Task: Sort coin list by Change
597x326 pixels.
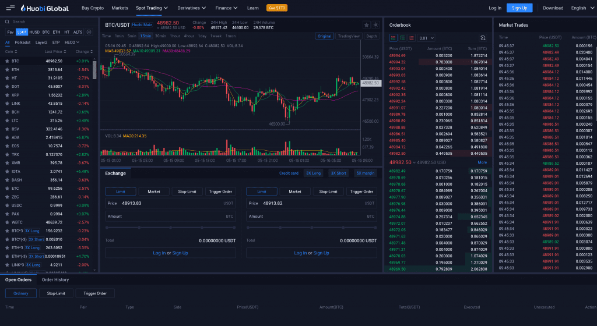Action: [x=84, y=51]
